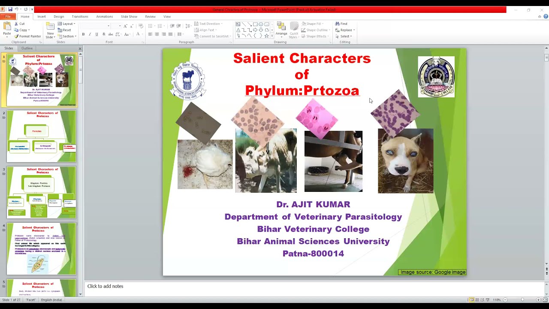The height and width of the screenshot is (309, 549).
Task: Align text left in Paragraph group
Action: click(x=150, y=34)
